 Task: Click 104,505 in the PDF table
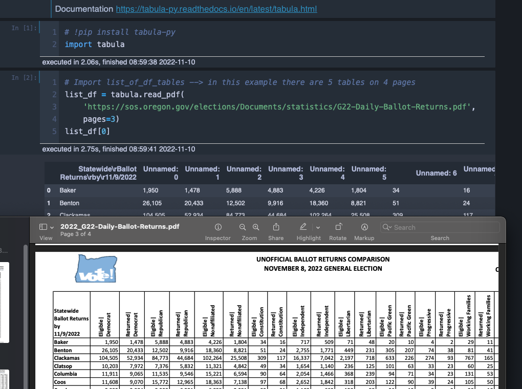pyautogui.click(x=108, y=358)
